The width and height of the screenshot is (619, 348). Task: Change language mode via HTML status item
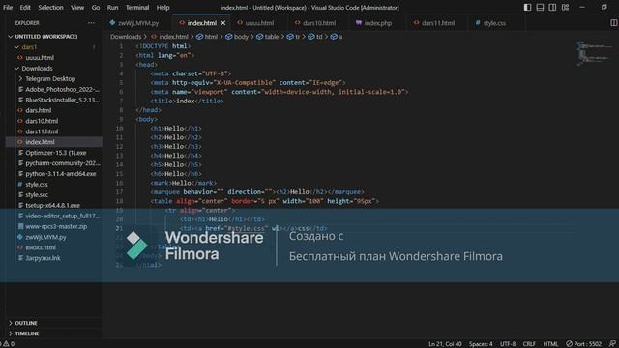pos(550,344)
